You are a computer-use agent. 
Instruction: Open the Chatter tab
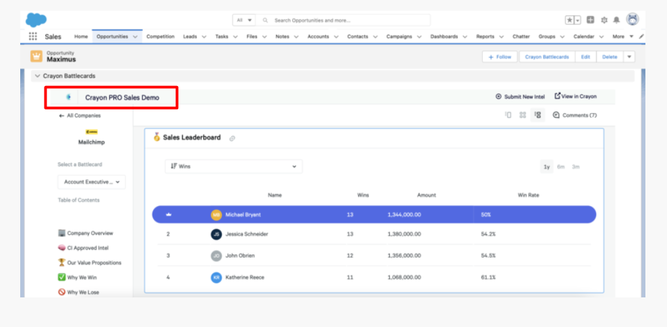[x=521, y=36]
